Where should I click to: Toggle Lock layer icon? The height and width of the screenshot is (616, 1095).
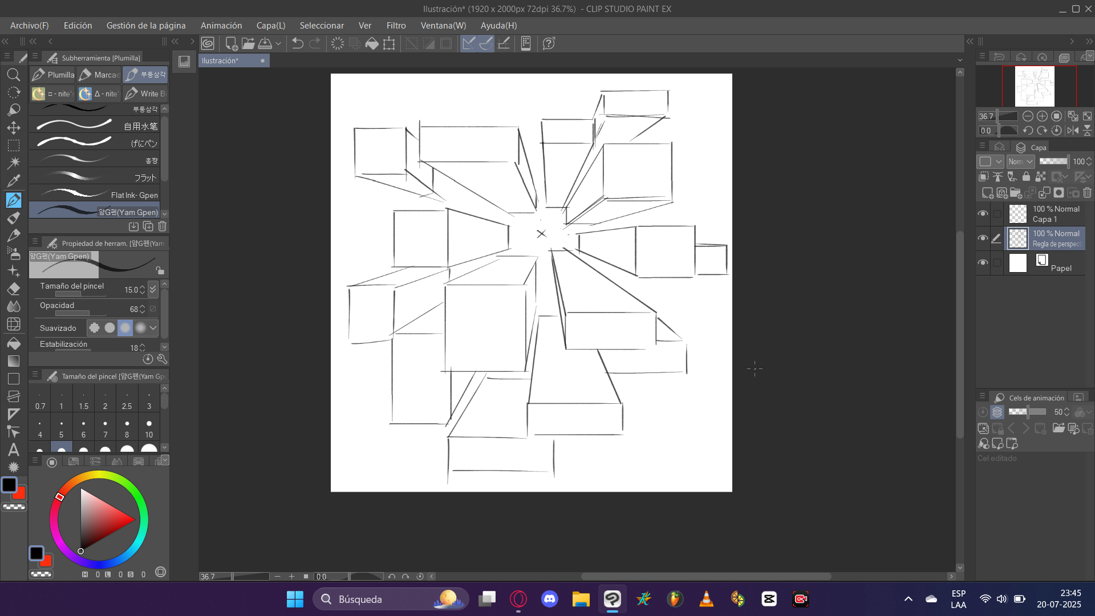1026,177
